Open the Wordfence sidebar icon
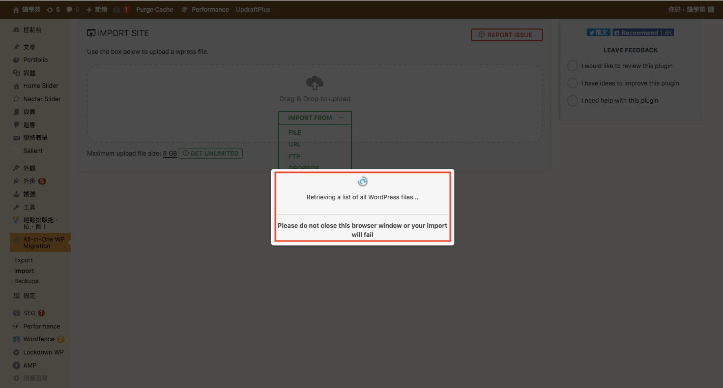This screenshot has width=723, height=388. click(16, 339)
